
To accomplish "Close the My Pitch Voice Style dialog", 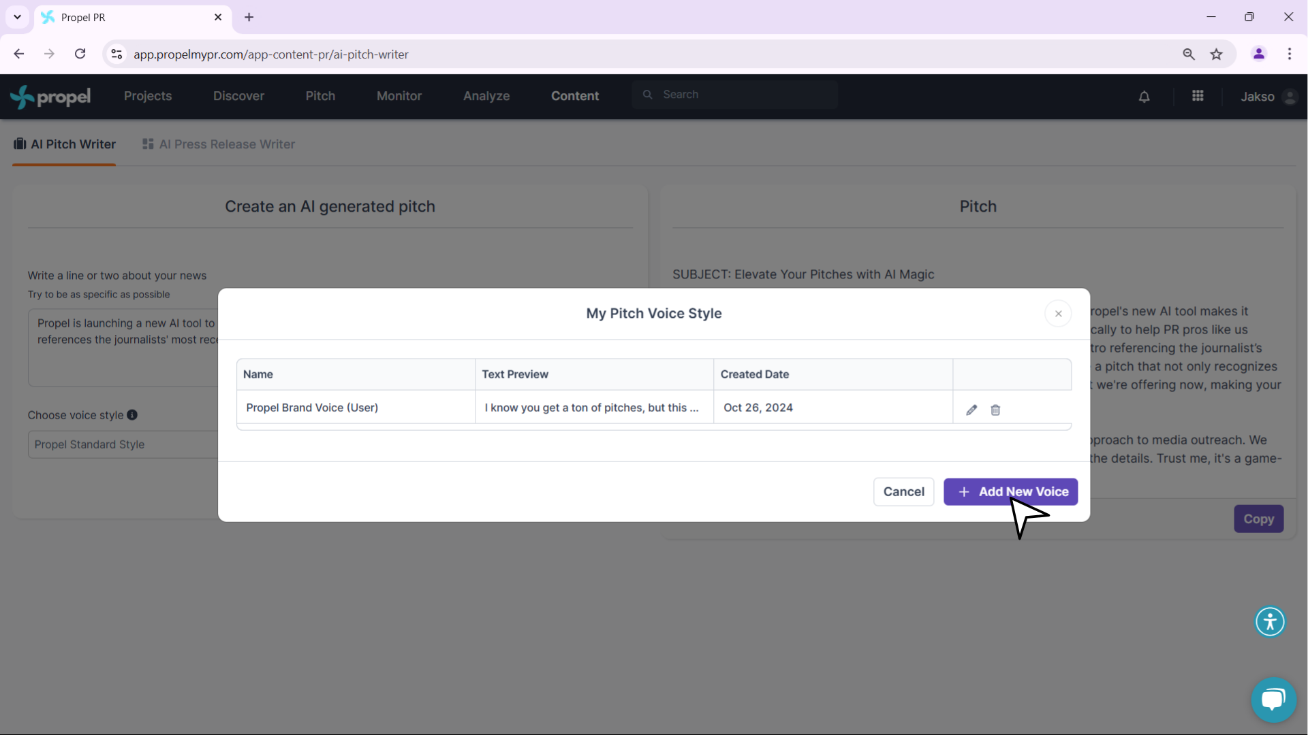I will [x=1058, y=314].
